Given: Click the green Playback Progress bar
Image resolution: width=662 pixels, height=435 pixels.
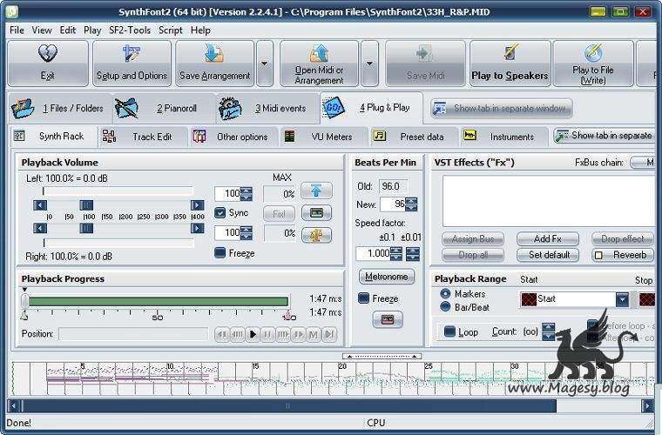Looking at the screenshot, I should point(159,301).
